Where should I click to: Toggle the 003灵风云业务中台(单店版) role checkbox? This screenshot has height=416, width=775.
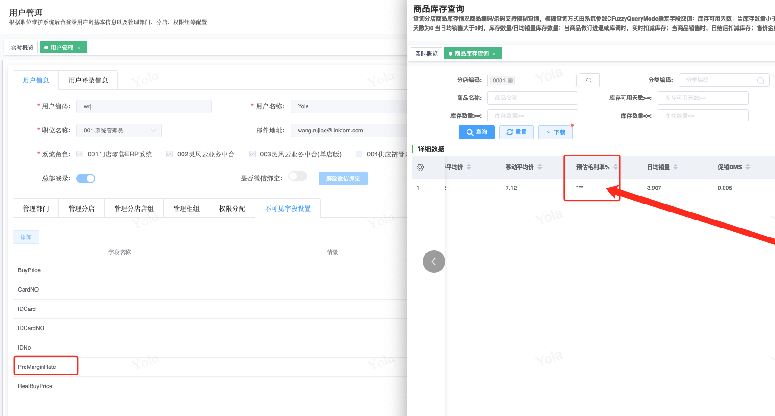252,154
